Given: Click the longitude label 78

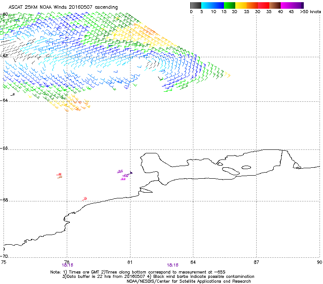Looking at the screenshot, I should tap(67, 262).
